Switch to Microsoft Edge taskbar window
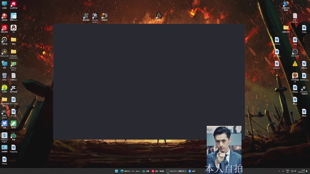The height and width of the screenshot is (174, 310). [130, 171]
